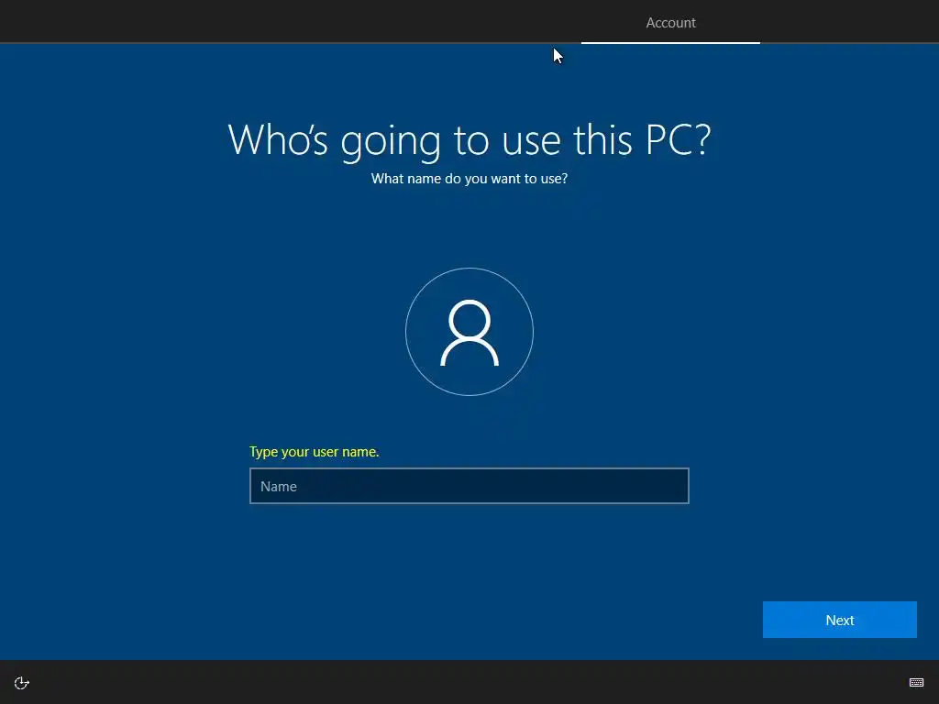Click the Next button
The width and height of the screenshot is (939, 704).
point(840,620)
